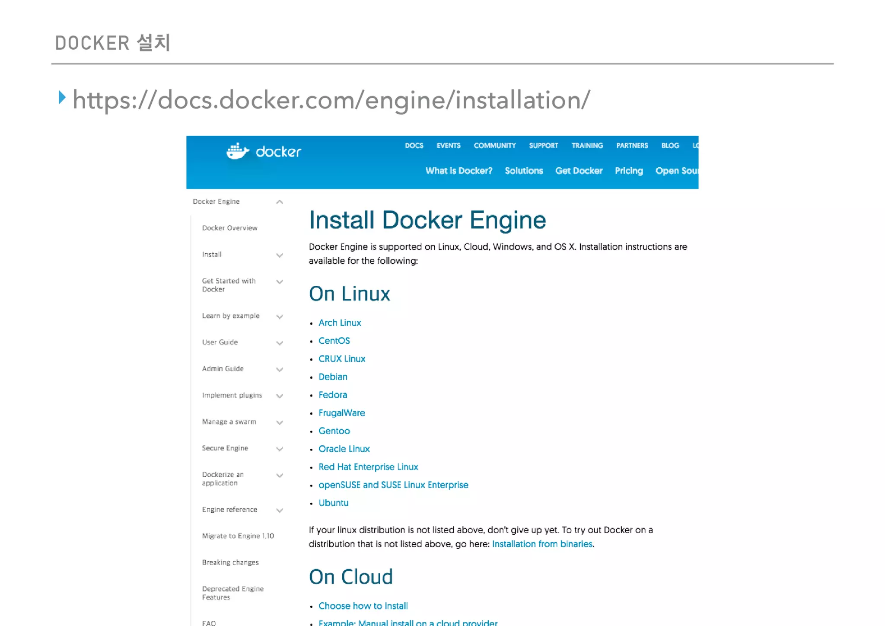Click the Engine reference sidebar label
Image resolution: width=885 pixels, height=626 pixels.
tap(229, 510)
